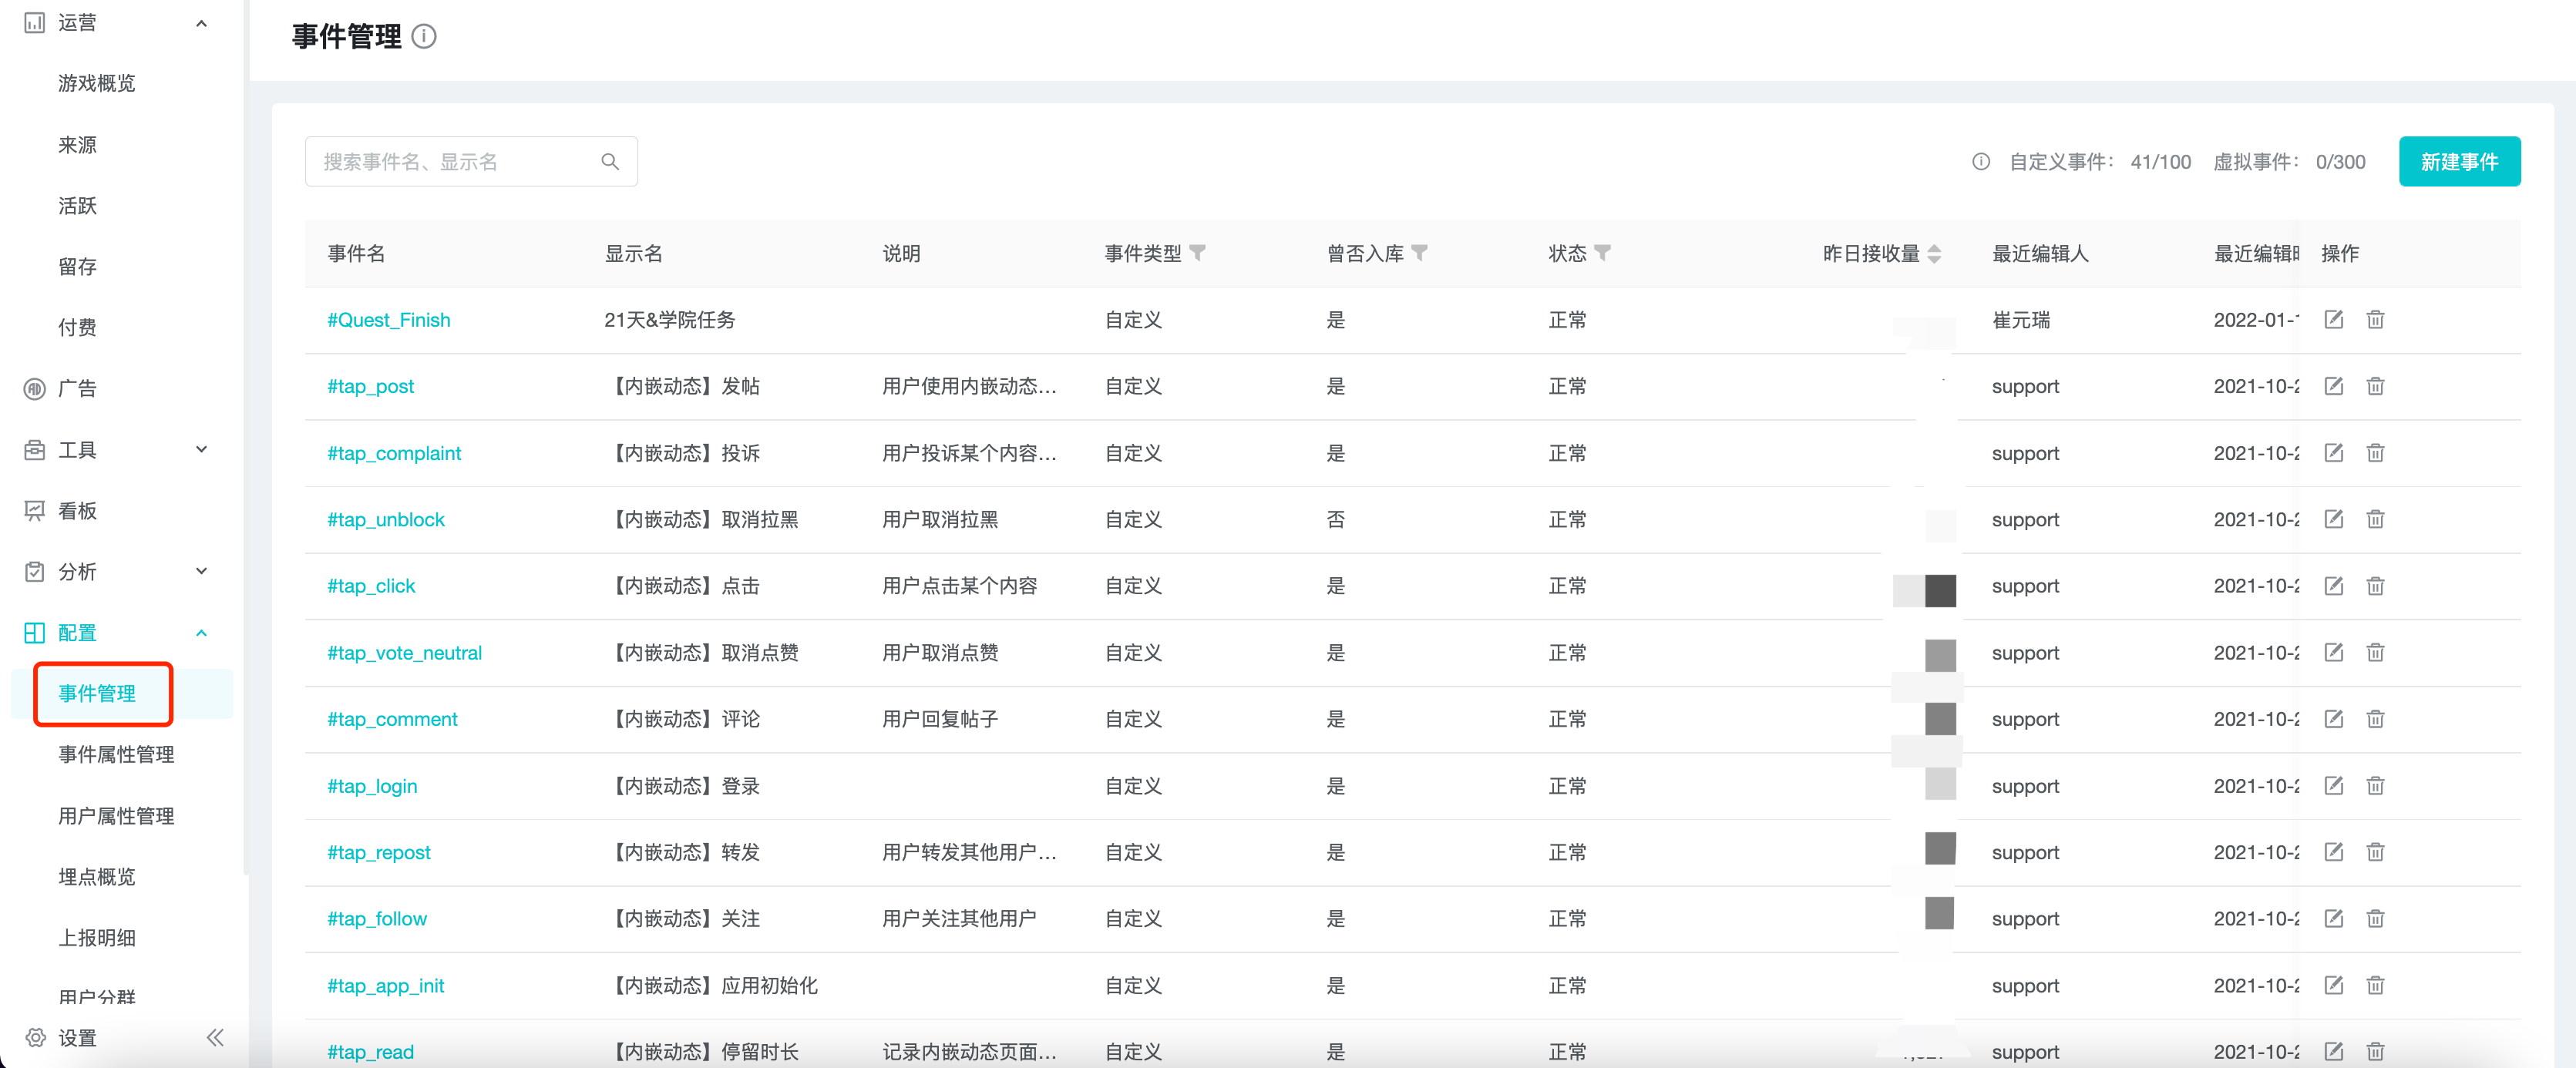
Task: Open filter for 状态 column
Action: click(1602, 253)
